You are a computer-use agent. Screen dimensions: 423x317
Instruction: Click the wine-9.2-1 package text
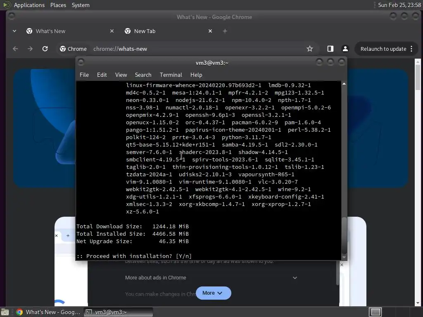point(294,189)
